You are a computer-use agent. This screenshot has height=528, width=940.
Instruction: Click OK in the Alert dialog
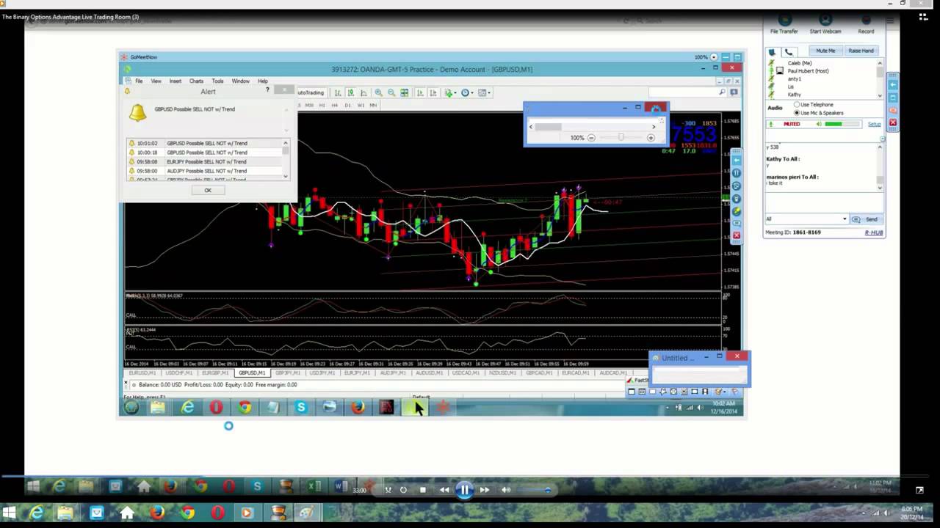click(x=207, y=190)
